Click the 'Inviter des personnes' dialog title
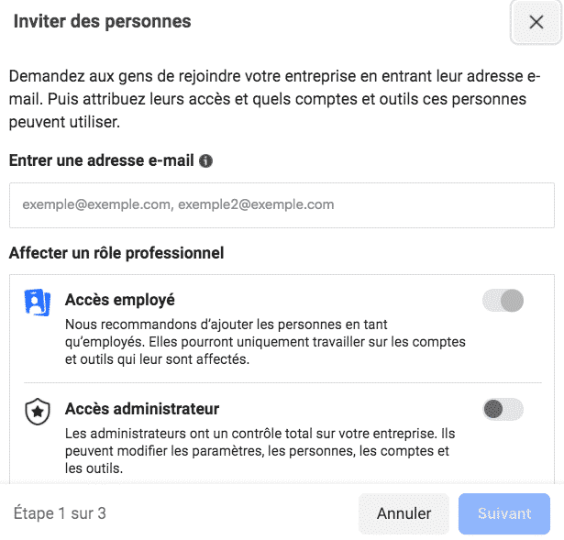The image size is (564, 540). tap(102, 22)
